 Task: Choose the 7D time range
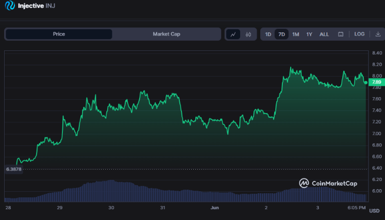point(281,34)
